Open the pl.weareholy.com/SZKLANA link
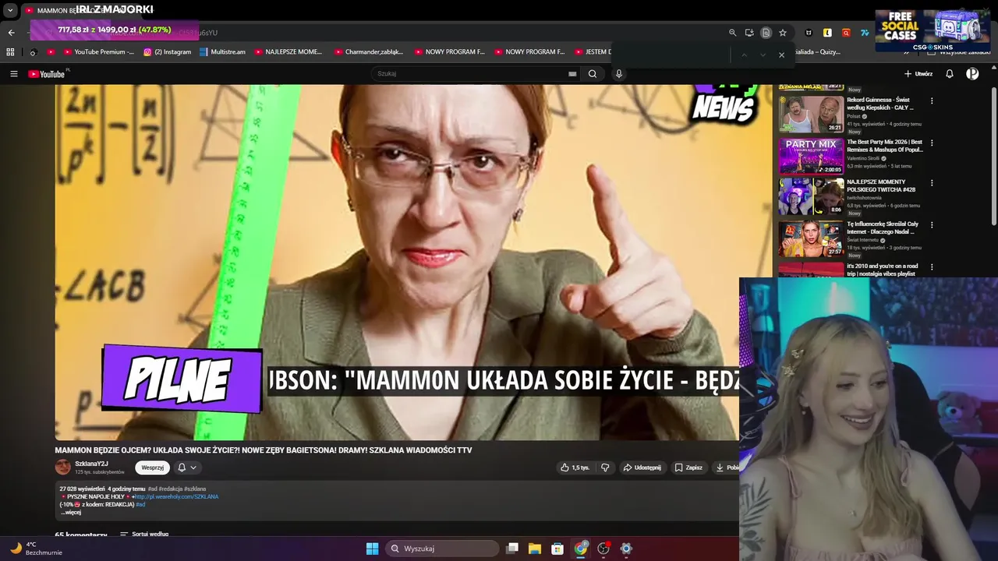This screenshot has width=998, height=561. click(x=176, y=496)
